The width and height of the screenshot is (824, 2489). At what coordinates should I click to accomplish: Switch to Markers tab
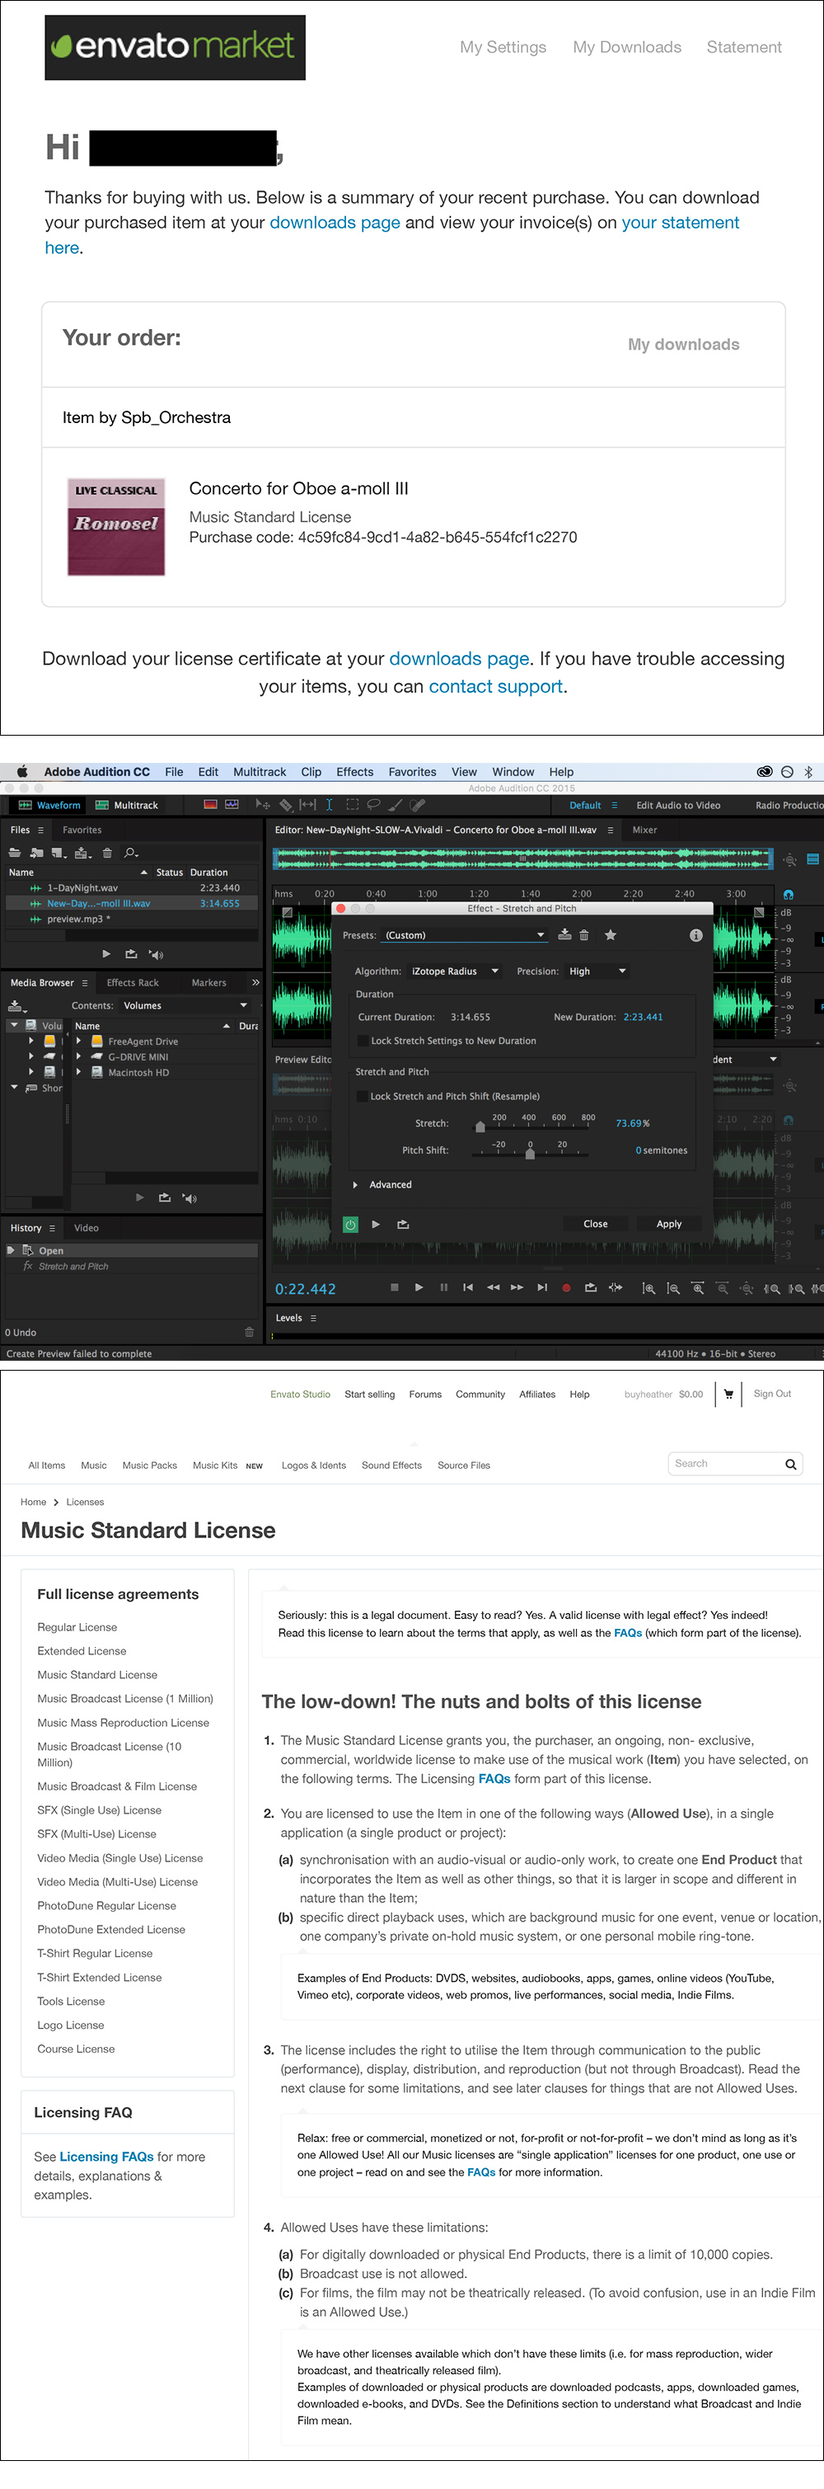click(208, 983)
